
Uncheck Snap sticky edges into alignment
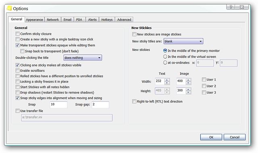point(17,98)
